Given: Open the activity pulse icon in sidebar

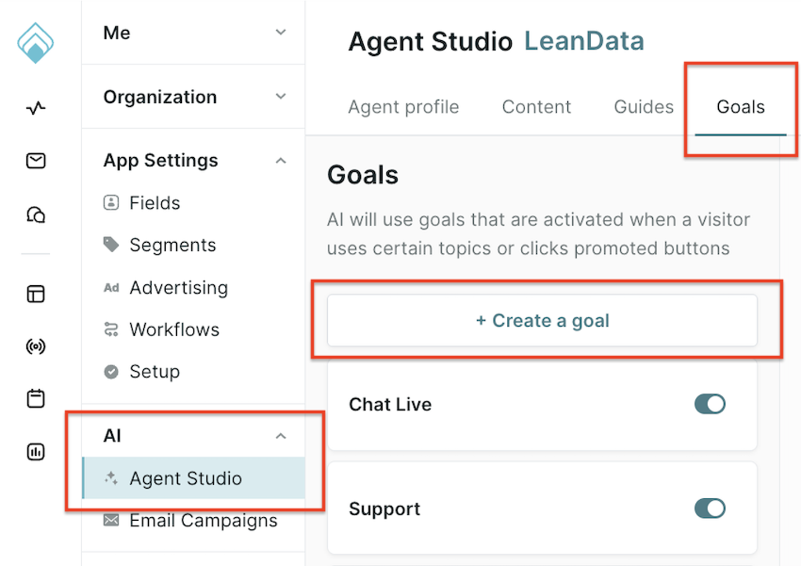Looking at the screenshot, I should (36, 107).
